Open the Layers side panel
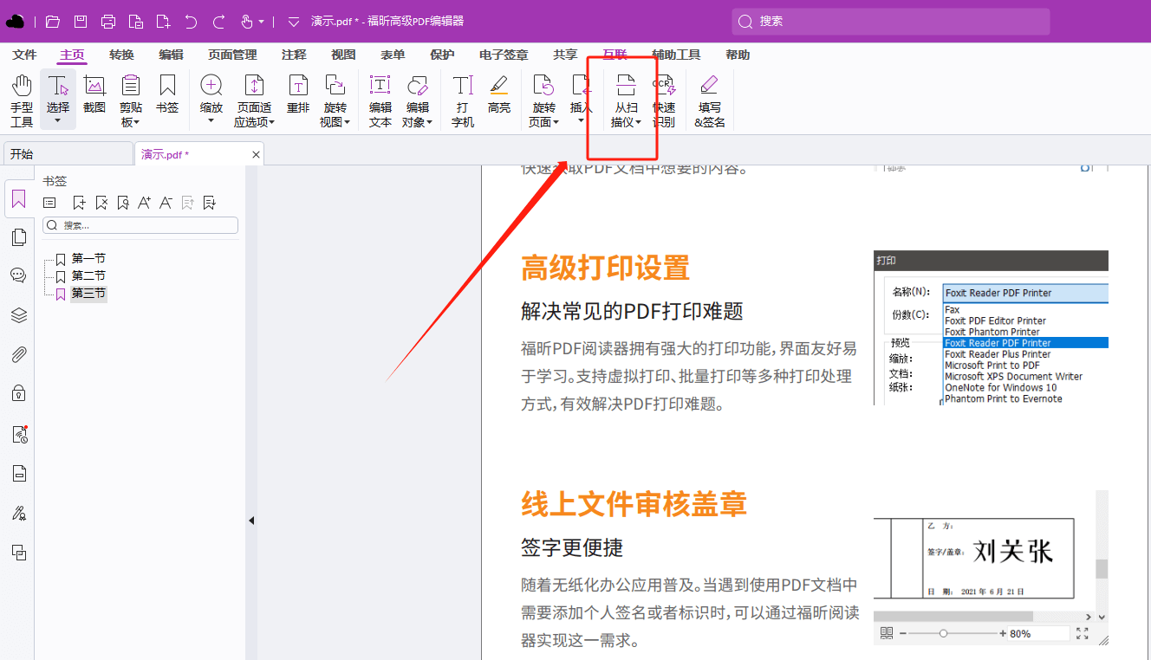The width and height of the screenshot is (1151, 660). click(18, 315)
